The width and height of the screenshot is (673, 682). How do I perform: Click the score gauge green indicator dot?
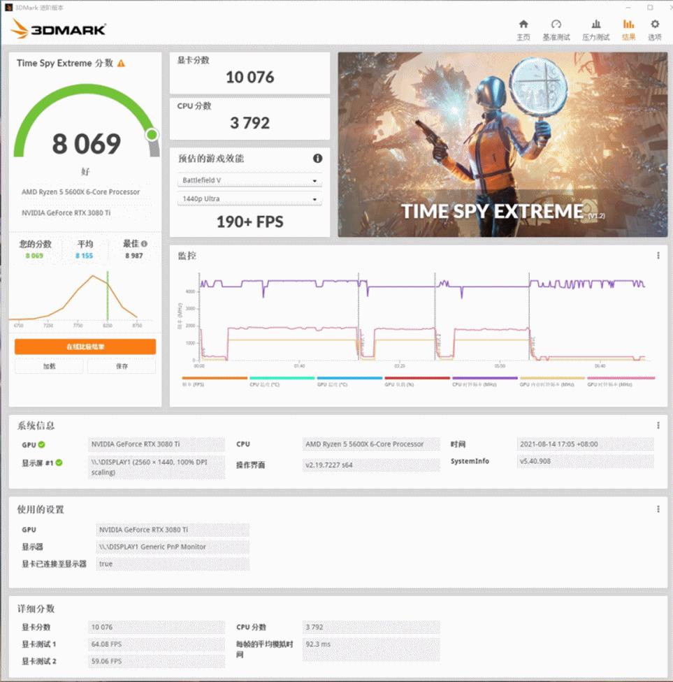point(152,135)
